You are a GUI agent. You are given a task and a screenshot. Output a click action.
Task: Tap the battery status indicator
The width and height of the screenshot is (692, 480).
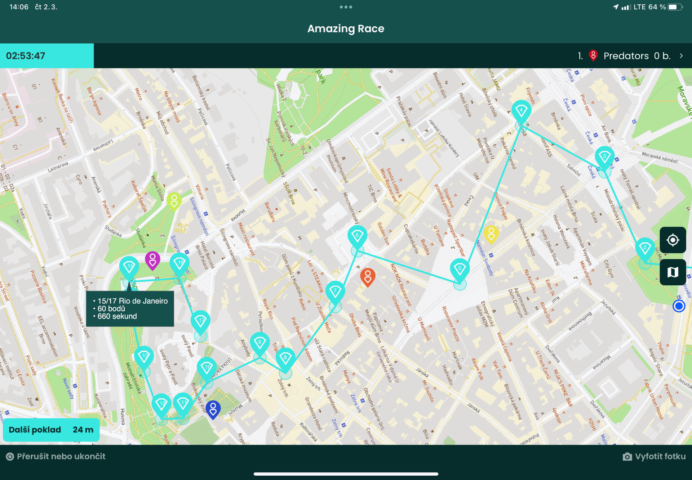(675, 7)
